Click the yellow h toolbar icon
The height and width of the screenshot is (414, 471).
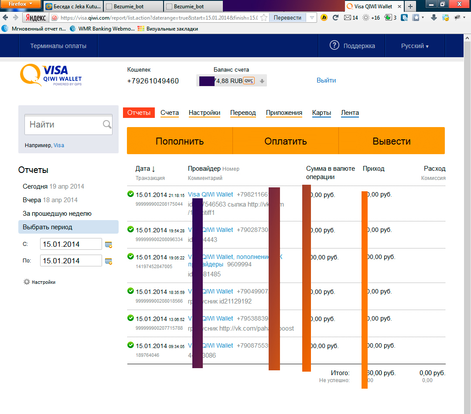tap(324, 18)
